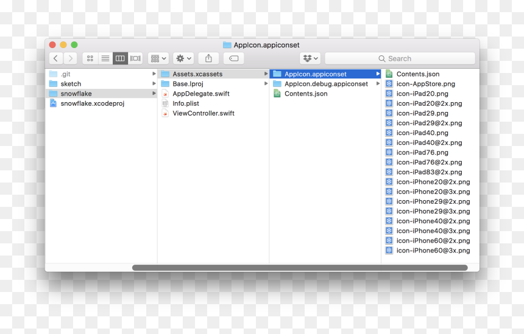Select icon-AppStore.png file icon
The width and height of the screenshot is (524, 334).
point(389,84)
